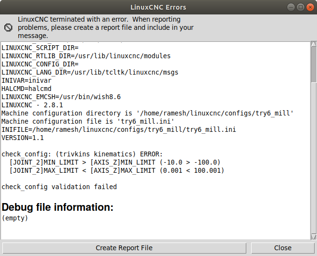Click the Create Report File button
Screen dimensions: 317x256
[x=124, y=248]
